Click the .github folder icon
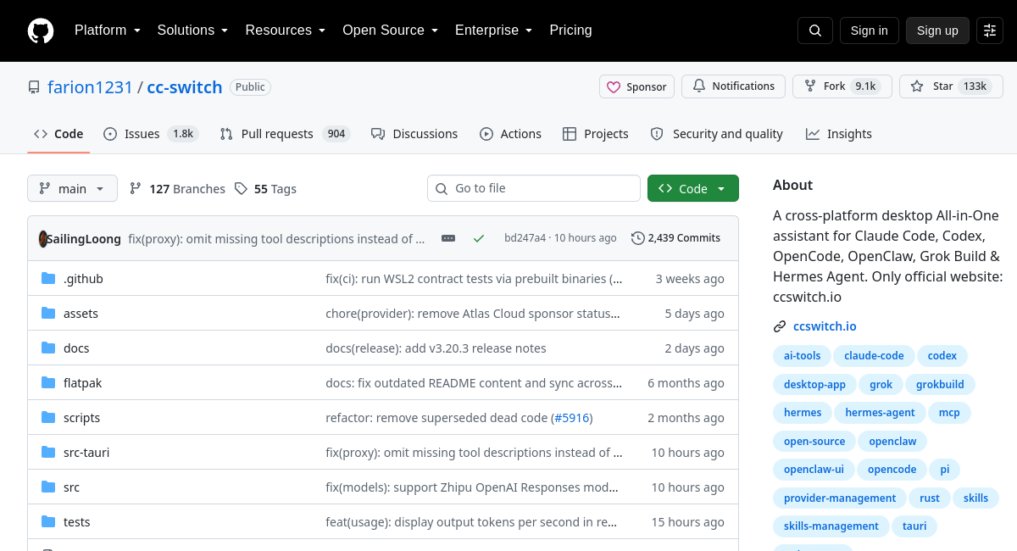Viewport: 1017px width, 551px height. pos(48,279)
